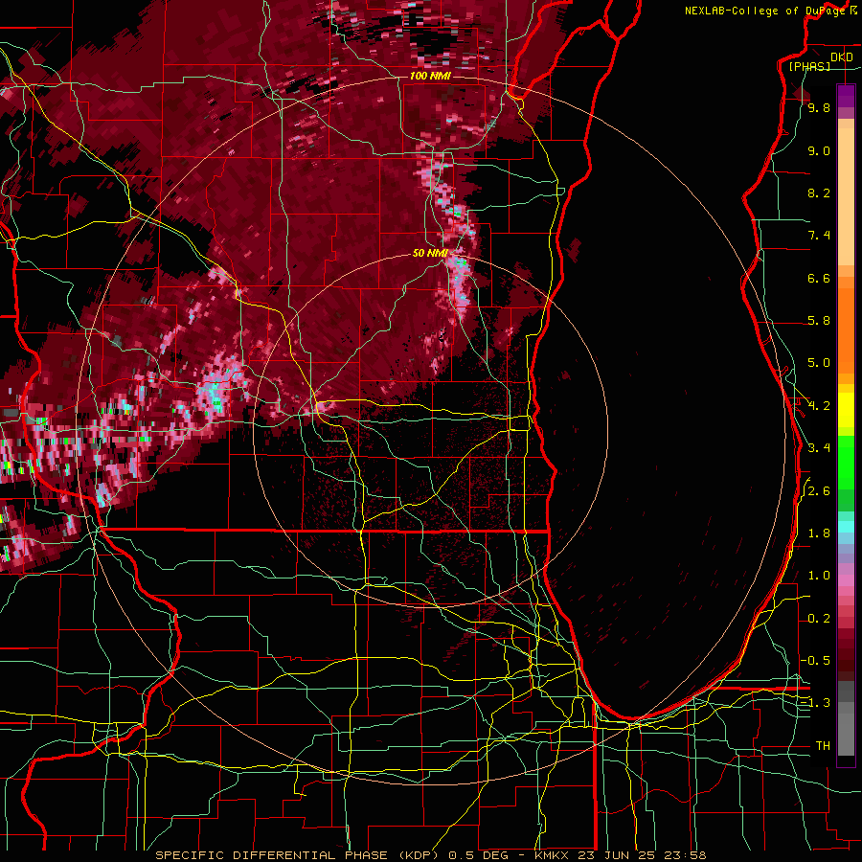Screen dimensions: 862x862
Task: Click the 5.8 scale value
Action: point(819,321)
